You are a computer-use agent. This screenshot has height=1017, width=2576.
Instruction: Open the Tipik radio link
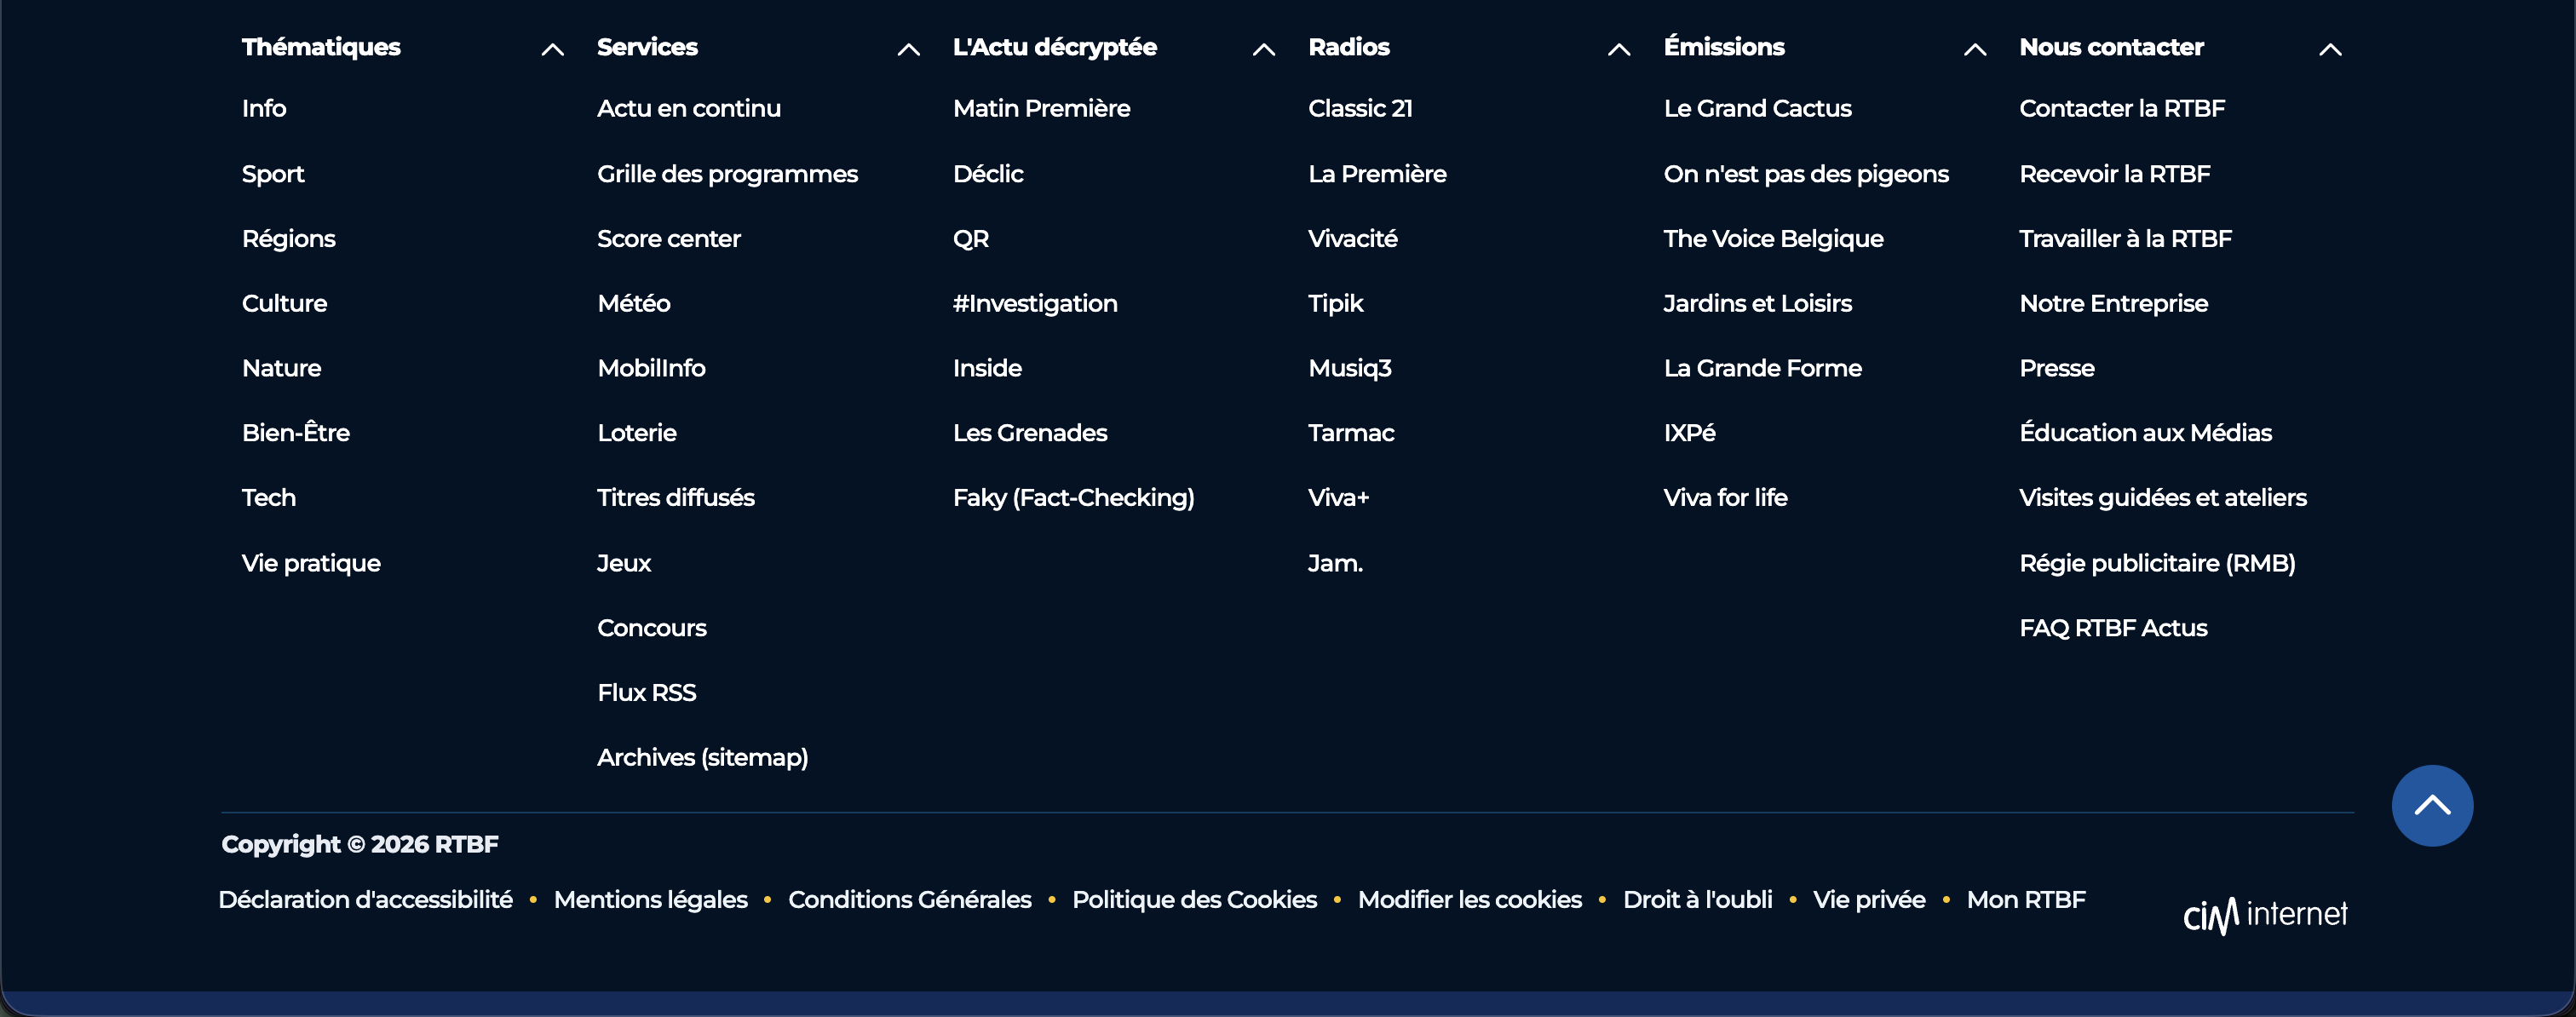1336,303
